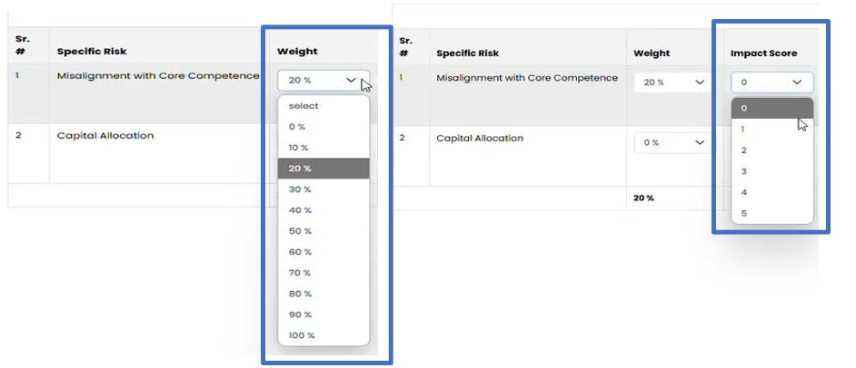The image size is (856, 368).
Task: Open Weight dropdown for Misalignment row in right table
Action: (672, 82)
